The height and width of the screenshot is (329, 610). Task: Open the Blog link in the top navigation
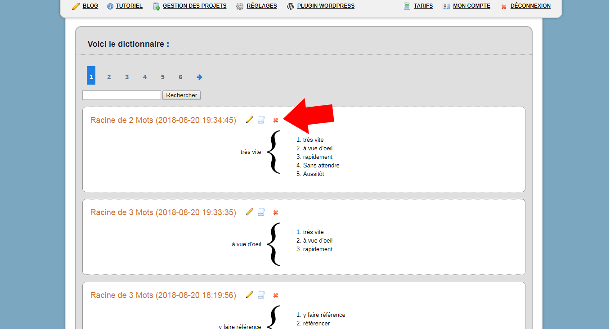(x=90, y=6)
